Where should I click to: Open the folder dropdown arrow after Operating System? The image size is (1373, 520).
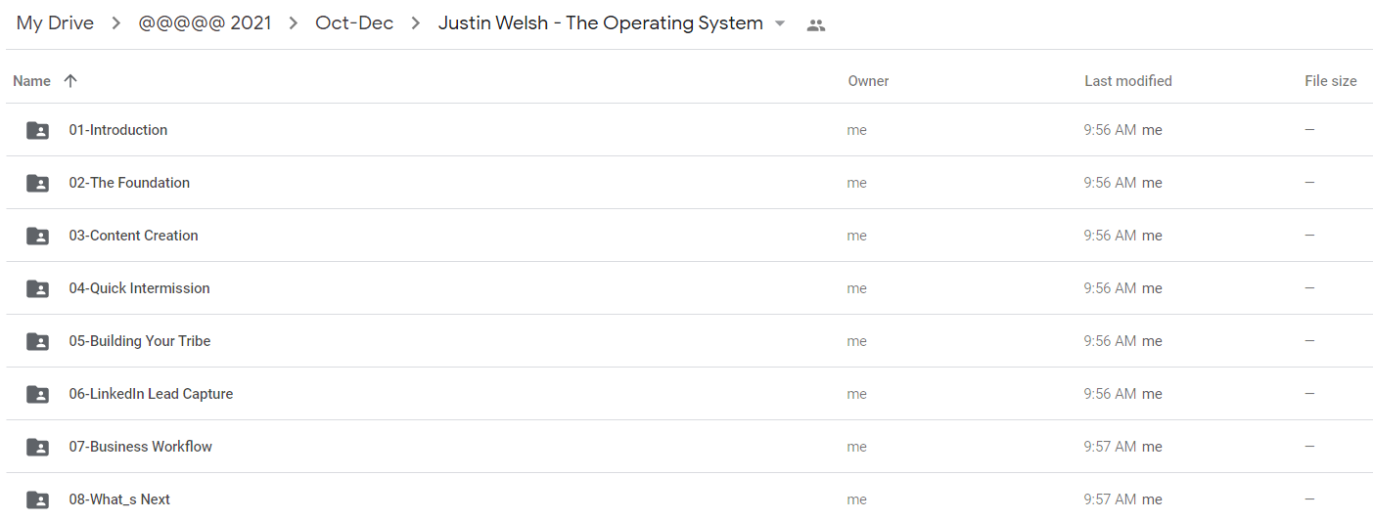tap(780, 24)
